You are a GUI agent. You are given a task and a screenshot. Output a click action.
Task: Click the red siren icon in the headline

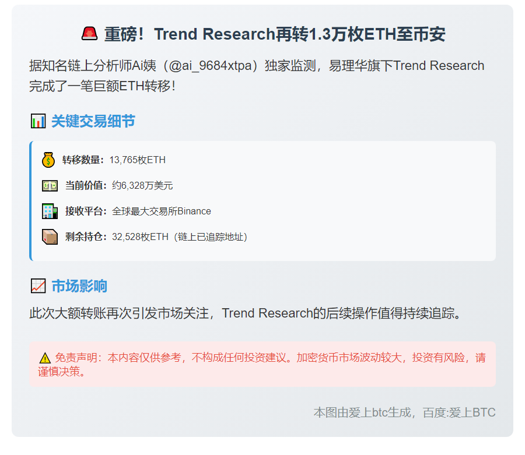(x=90, y=34)
